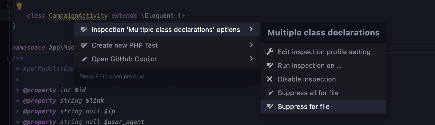Click intention icon beside Open GitHub Copilot
Viewport: 435px width, 125px height.
tap(84, 59)
